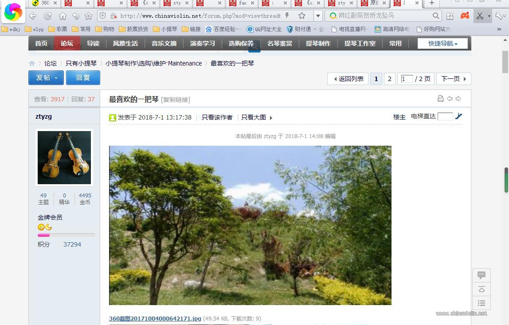
Task: Open 小提琴制作\选购\维护 breadcrumb link
Action: coord(153,63)
